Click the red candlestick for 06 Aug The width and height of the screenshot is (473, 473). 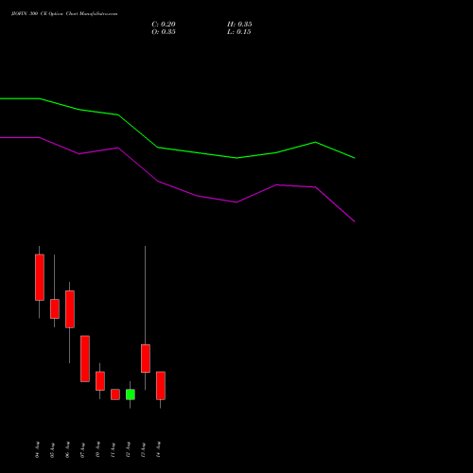tap(70, 309)
